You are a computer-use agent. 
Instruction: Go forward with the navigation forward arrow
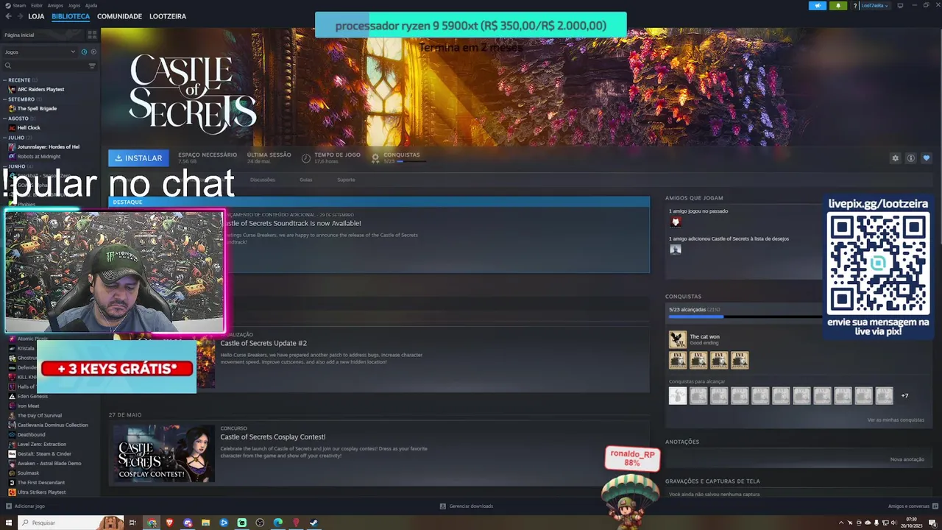18,16
